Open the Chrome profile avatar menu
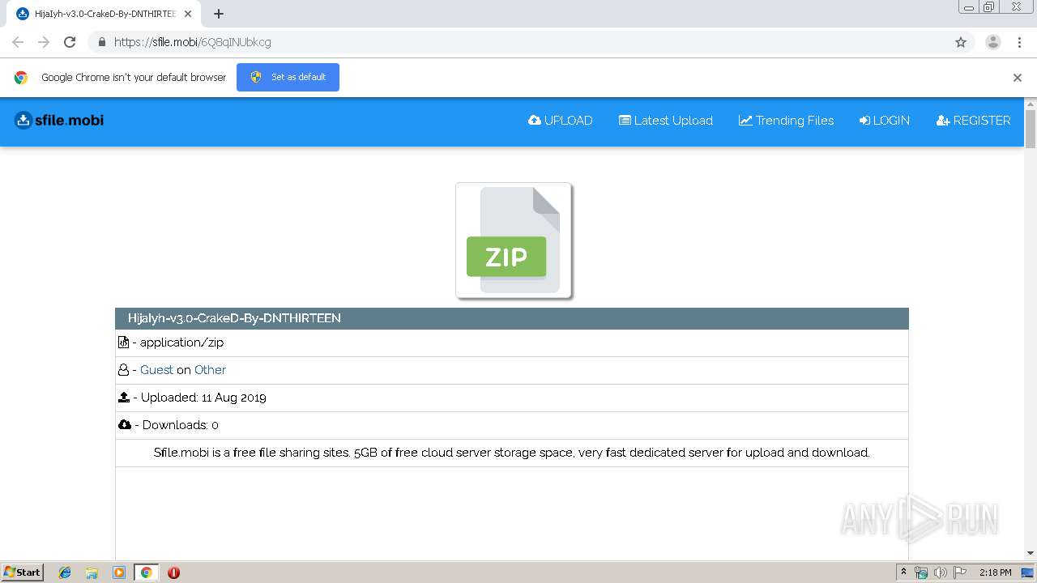 [x=993, y=42]
